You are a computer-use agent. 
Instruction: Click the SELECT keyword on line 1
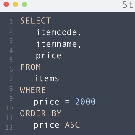[36, 21]
